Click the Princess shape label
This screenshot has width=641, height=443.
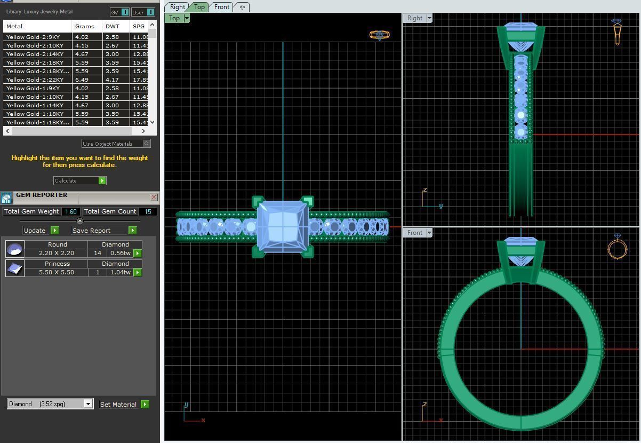tap(57, 264)
